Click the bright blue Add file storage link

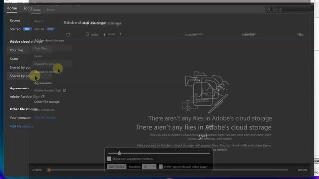pos(22,126)
